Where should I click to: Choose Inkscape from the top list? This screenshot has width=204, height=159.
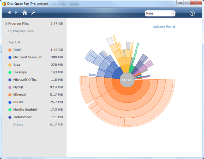coord(20,72)
